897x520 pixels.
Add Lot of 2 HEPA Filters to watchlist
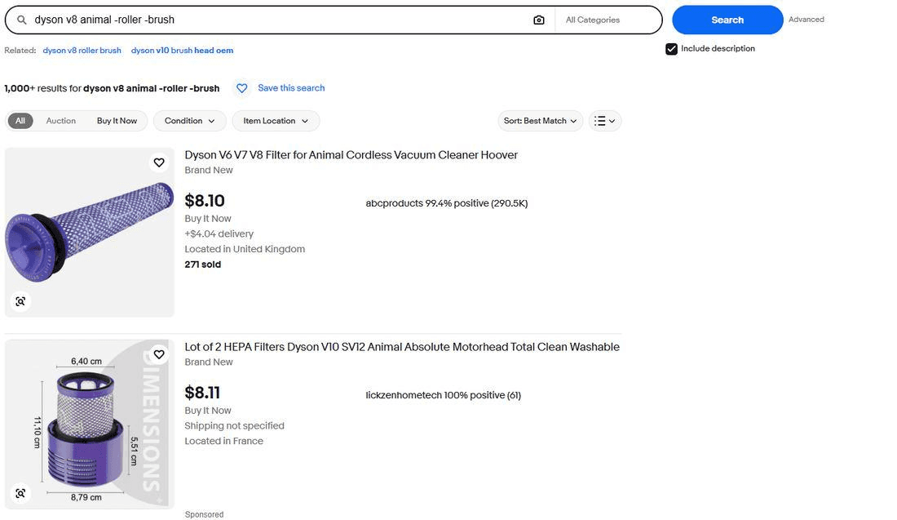click(x=159, y=354)
